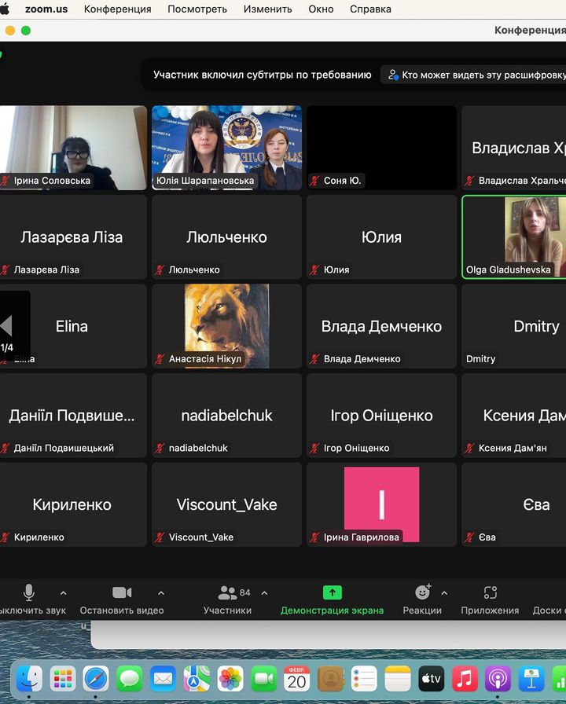Image resolution: width=566 pixels, height=704 pixels.
Task: Open Reminders from the Dock
Action: coord(364,678)
